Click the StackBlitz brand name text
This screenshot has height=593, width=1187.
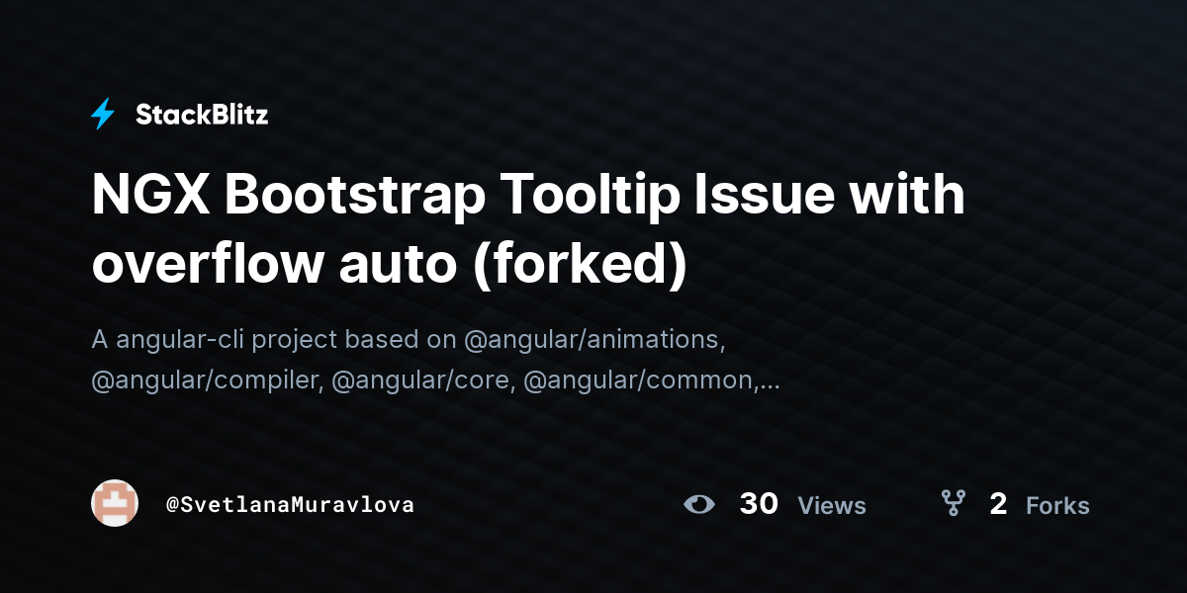[202, 115]
